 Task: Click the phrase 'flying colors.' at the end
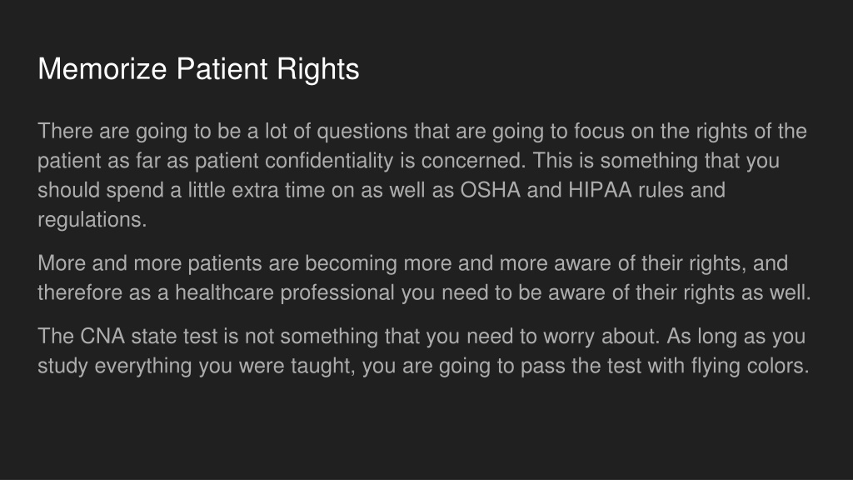click(x=751, y=366)
